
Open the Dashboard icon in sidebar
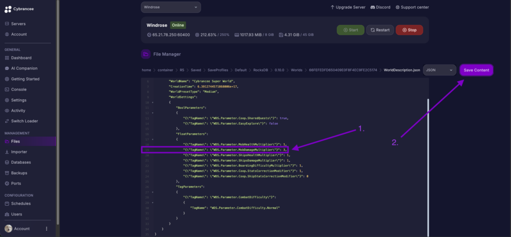click(x=7, y=58)
